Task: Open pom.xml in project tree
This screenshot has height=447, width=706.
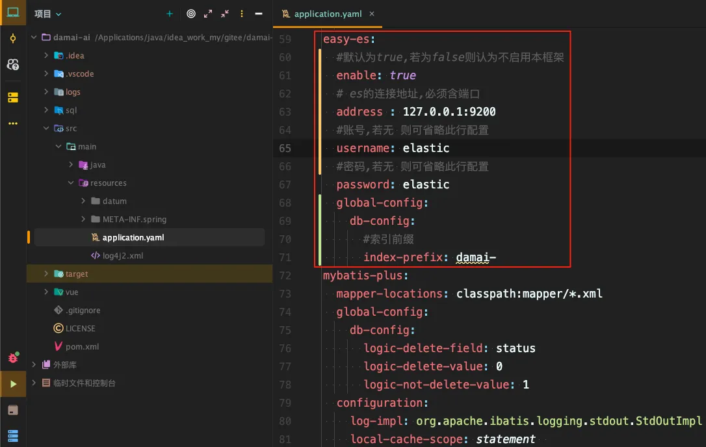Action: click(82, 347)
